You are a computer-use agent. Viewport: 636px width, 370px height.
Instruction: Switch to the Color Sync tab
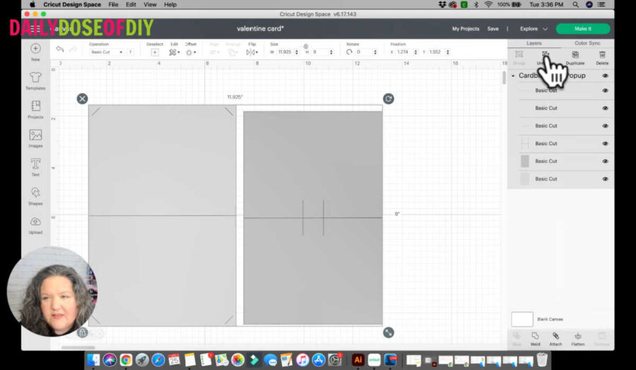pyautogui.click(x=587, y=43)
